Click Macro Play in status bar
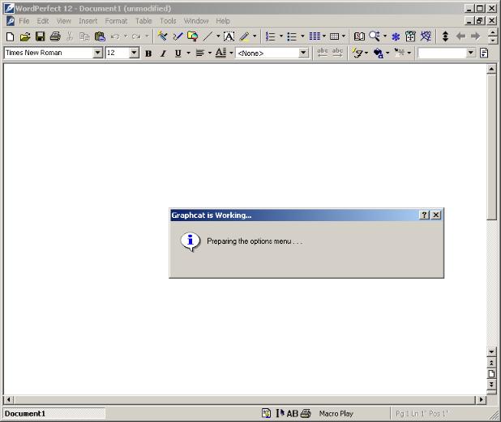This screenshot has width=501, height=422. pyautogui.click(x=336, y=414)
